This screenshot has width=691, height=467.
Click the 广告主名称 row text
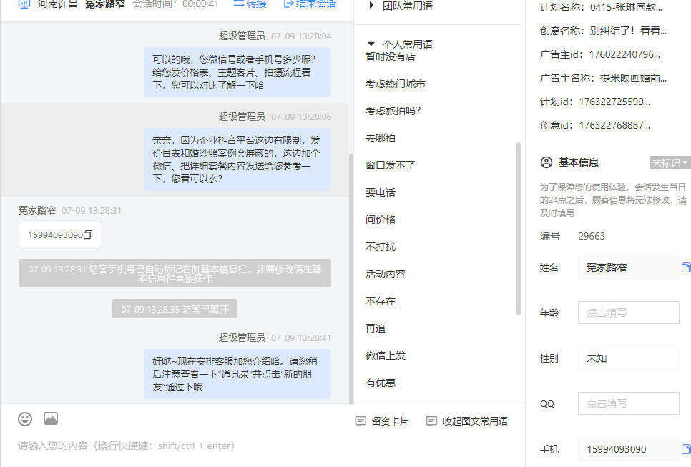(x=603, y=78)
